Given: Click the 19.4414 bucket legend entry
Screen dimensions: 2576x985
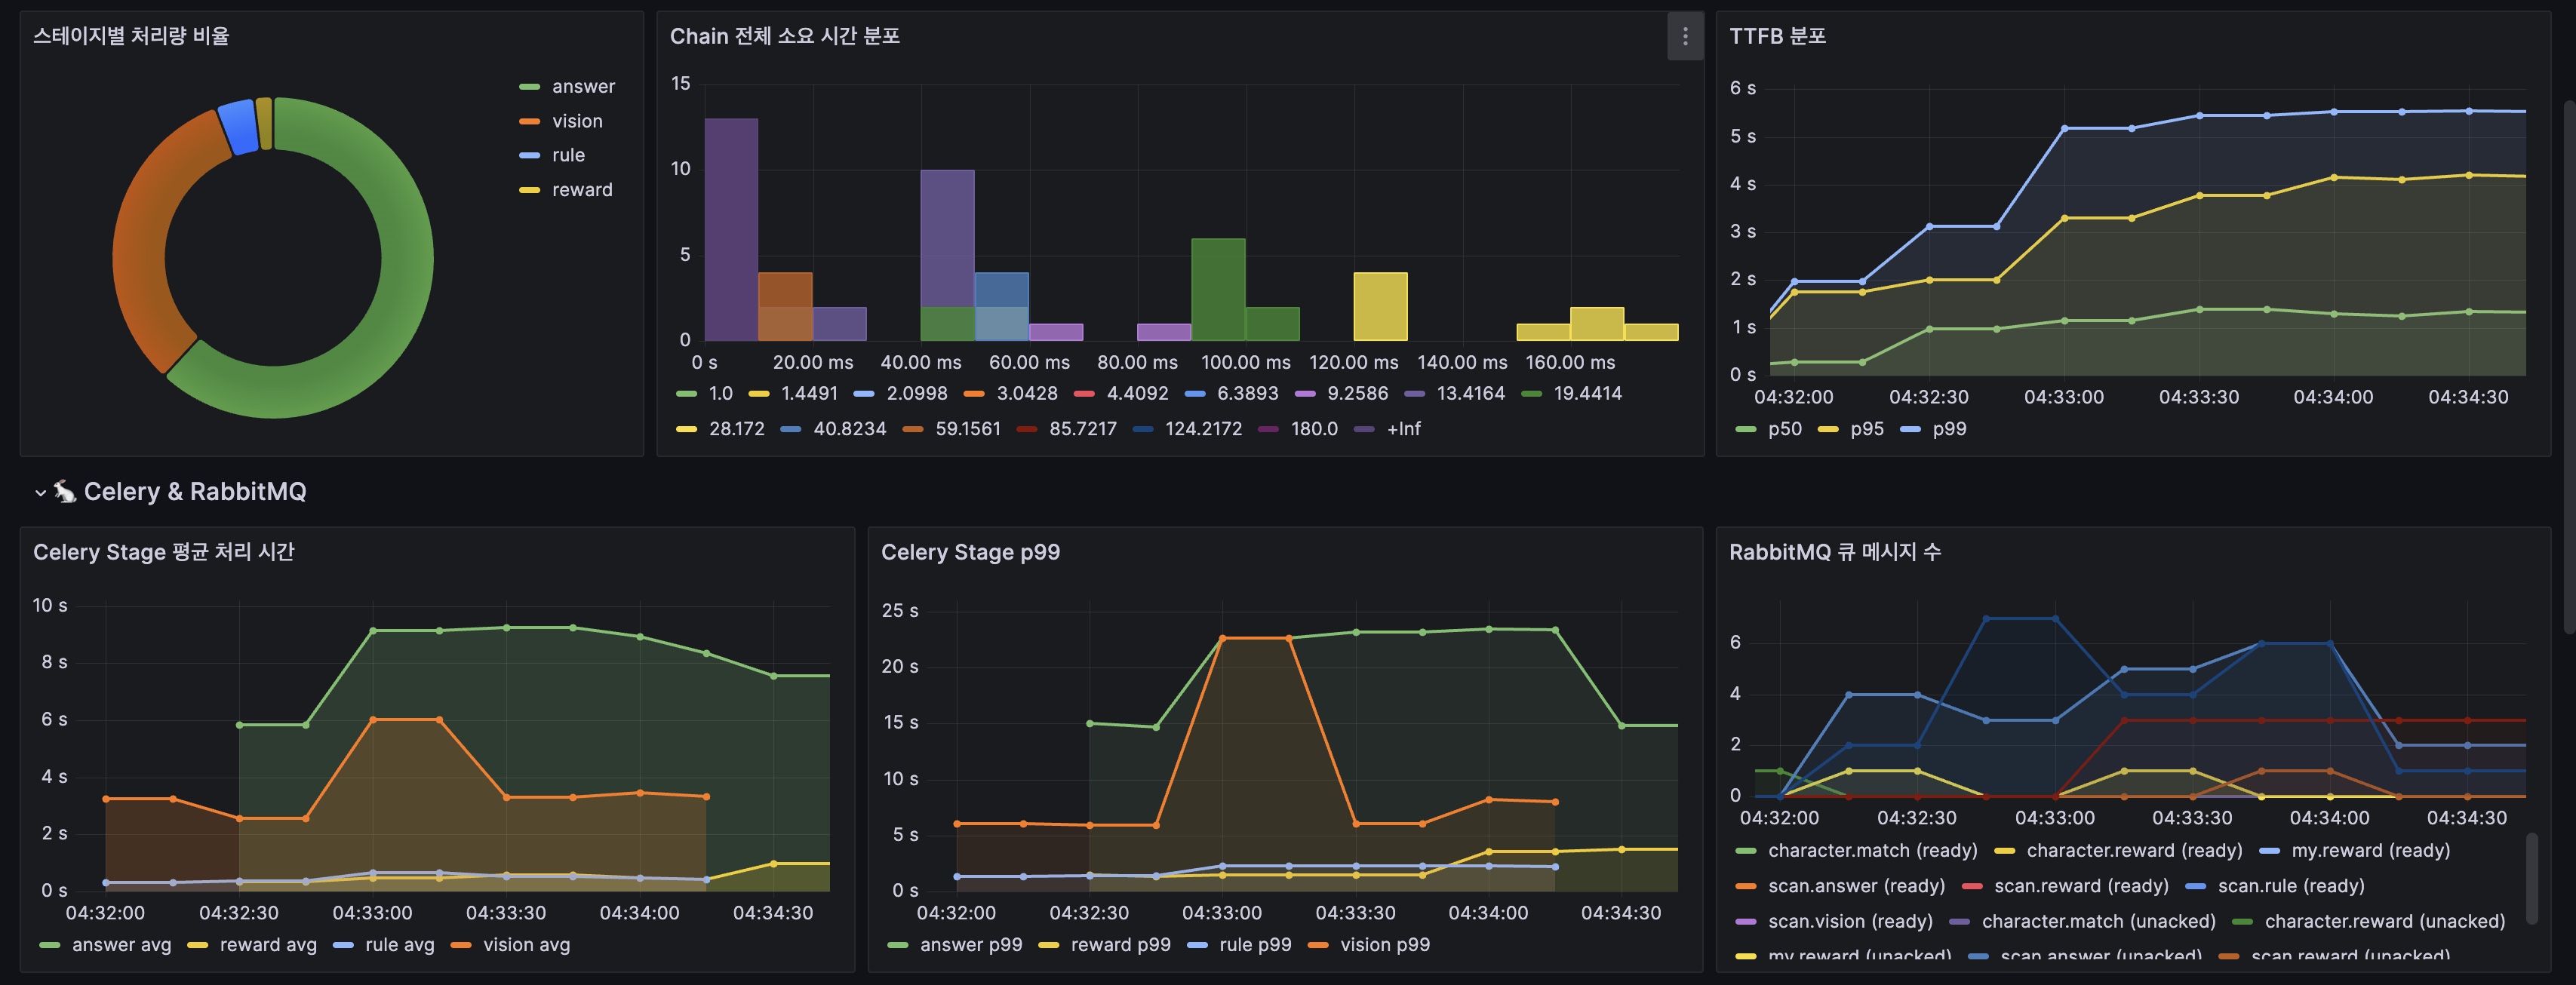Looking at the screenshot, I should (1587, 394).
